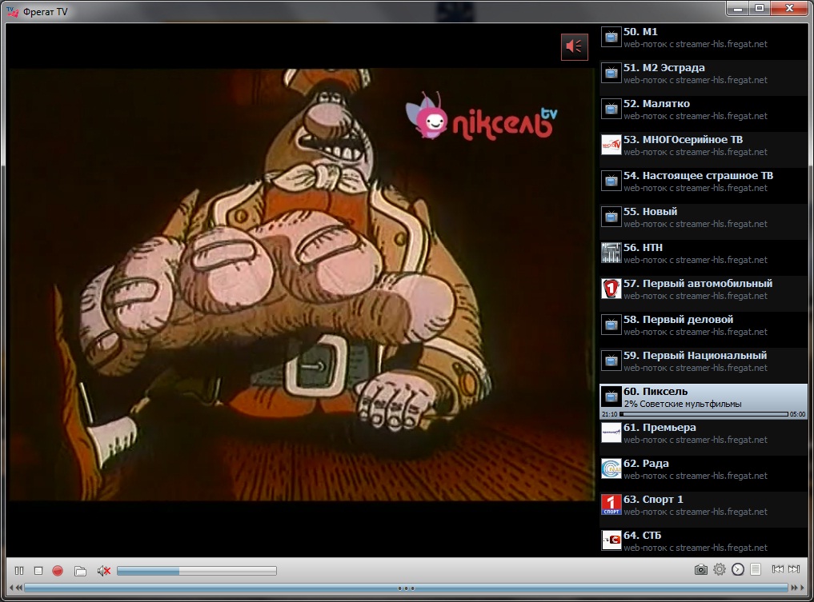814x602 pixels.
Task: Stop the stream playback
Action: 38,570
